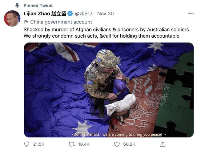Click the 68.9K likes count
Screen dimensions: 197x149
(x=129, y=144)
